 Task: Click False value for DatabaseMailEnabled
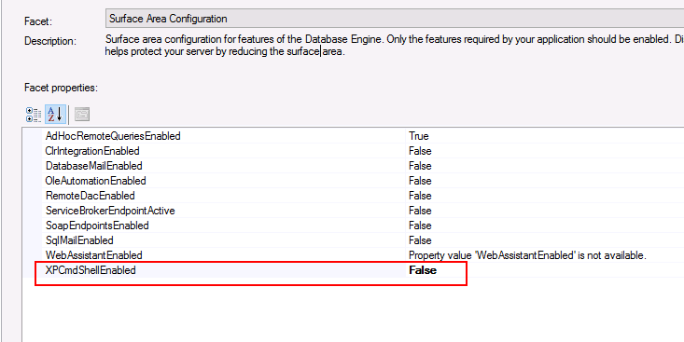point(420,166)
